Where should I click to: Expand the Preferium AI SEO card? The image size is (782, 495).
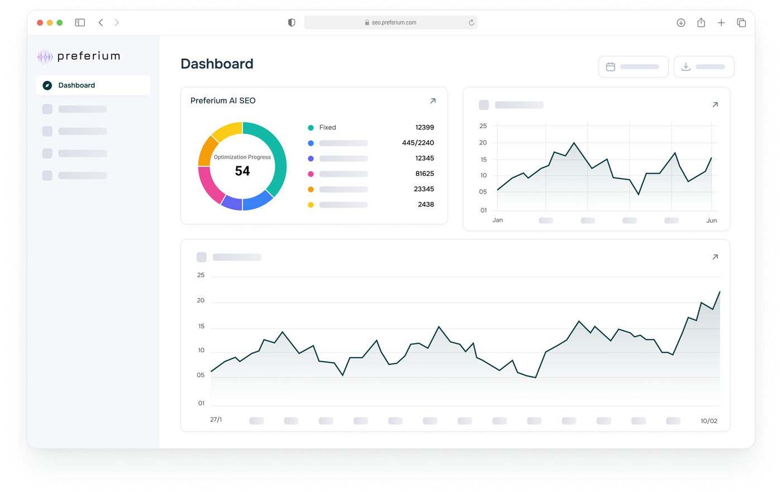433,101
